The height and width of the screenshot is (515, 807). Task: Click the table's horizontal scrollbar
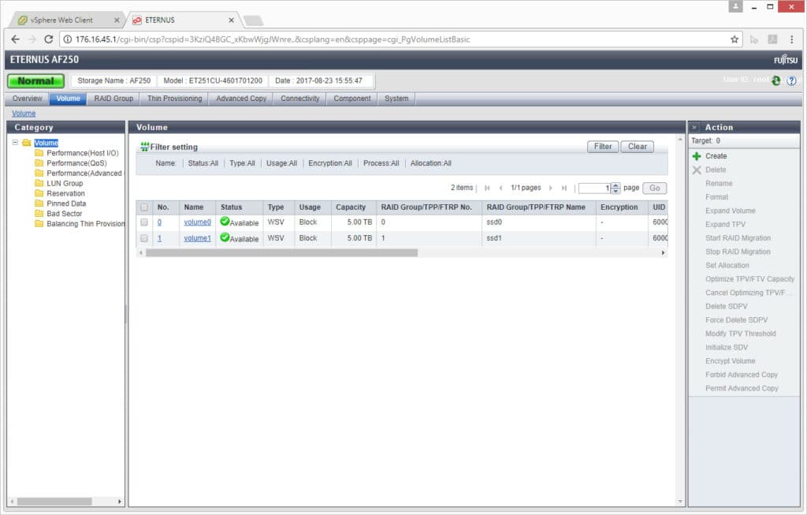coord(281,253)
